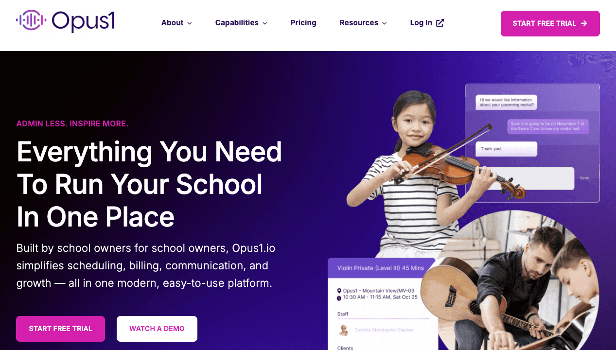Screen dimensions: 616x350
Task: Open the Log In link
Action: coord(421,23)
